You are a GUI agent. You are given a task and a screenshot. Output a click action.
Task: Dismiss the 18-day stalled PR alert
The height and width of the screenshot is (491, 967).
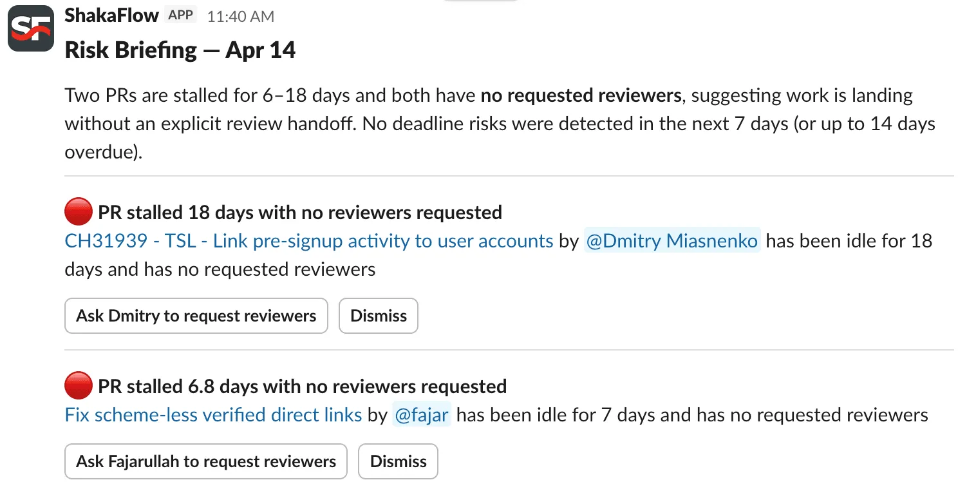pyautogui.click(x=378, y=316)
